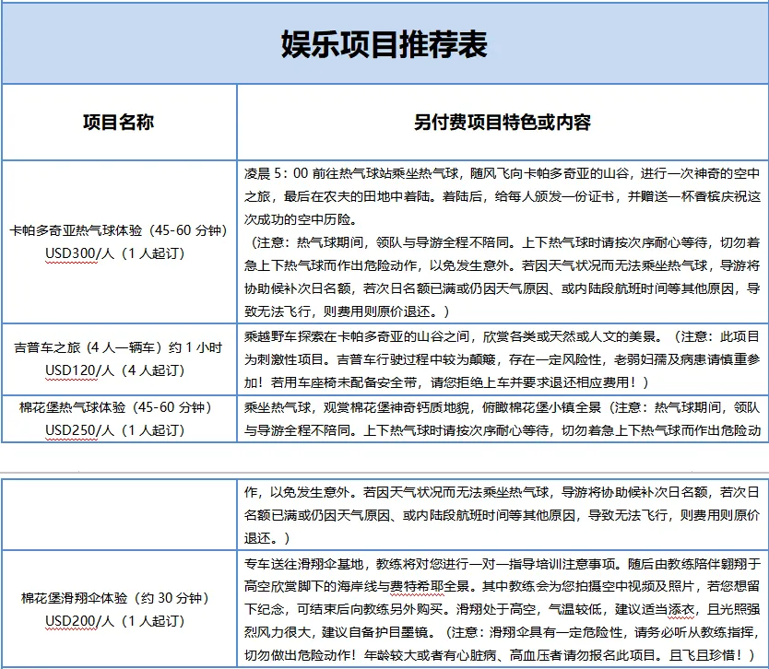Click the title 娱乐项目推荐表

384,44
